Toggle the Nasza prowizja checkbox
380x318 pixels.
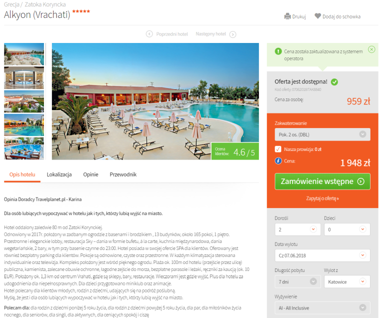278,149
